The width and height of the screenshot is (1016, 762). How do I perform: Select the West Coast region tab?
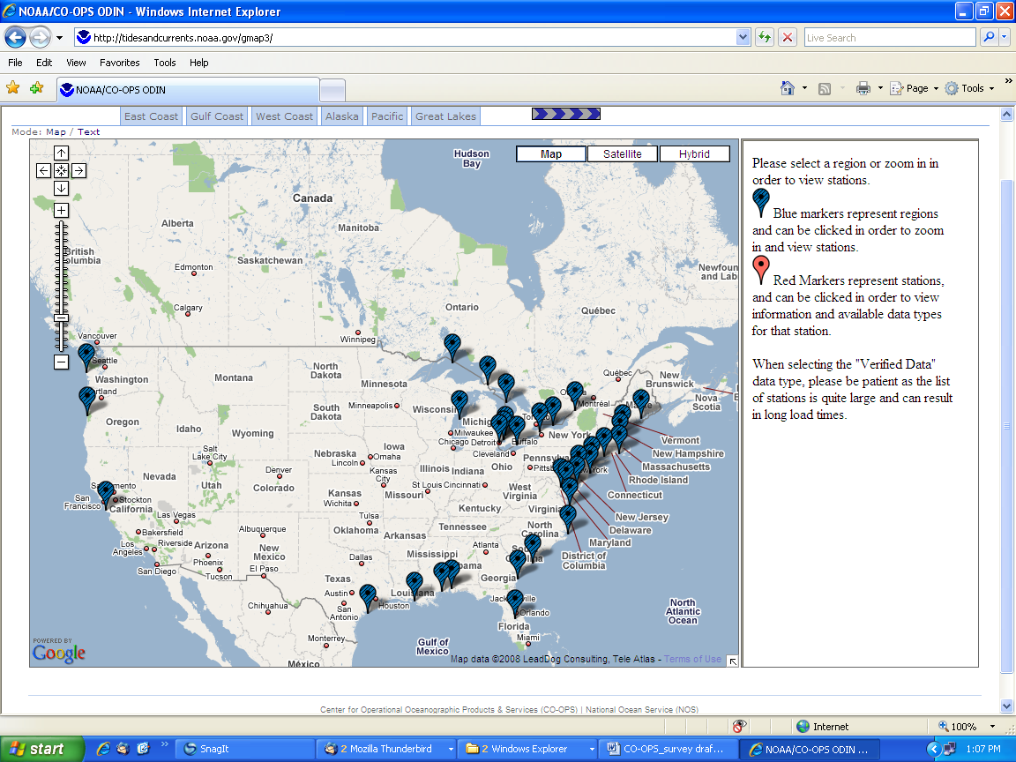[284, 116]
